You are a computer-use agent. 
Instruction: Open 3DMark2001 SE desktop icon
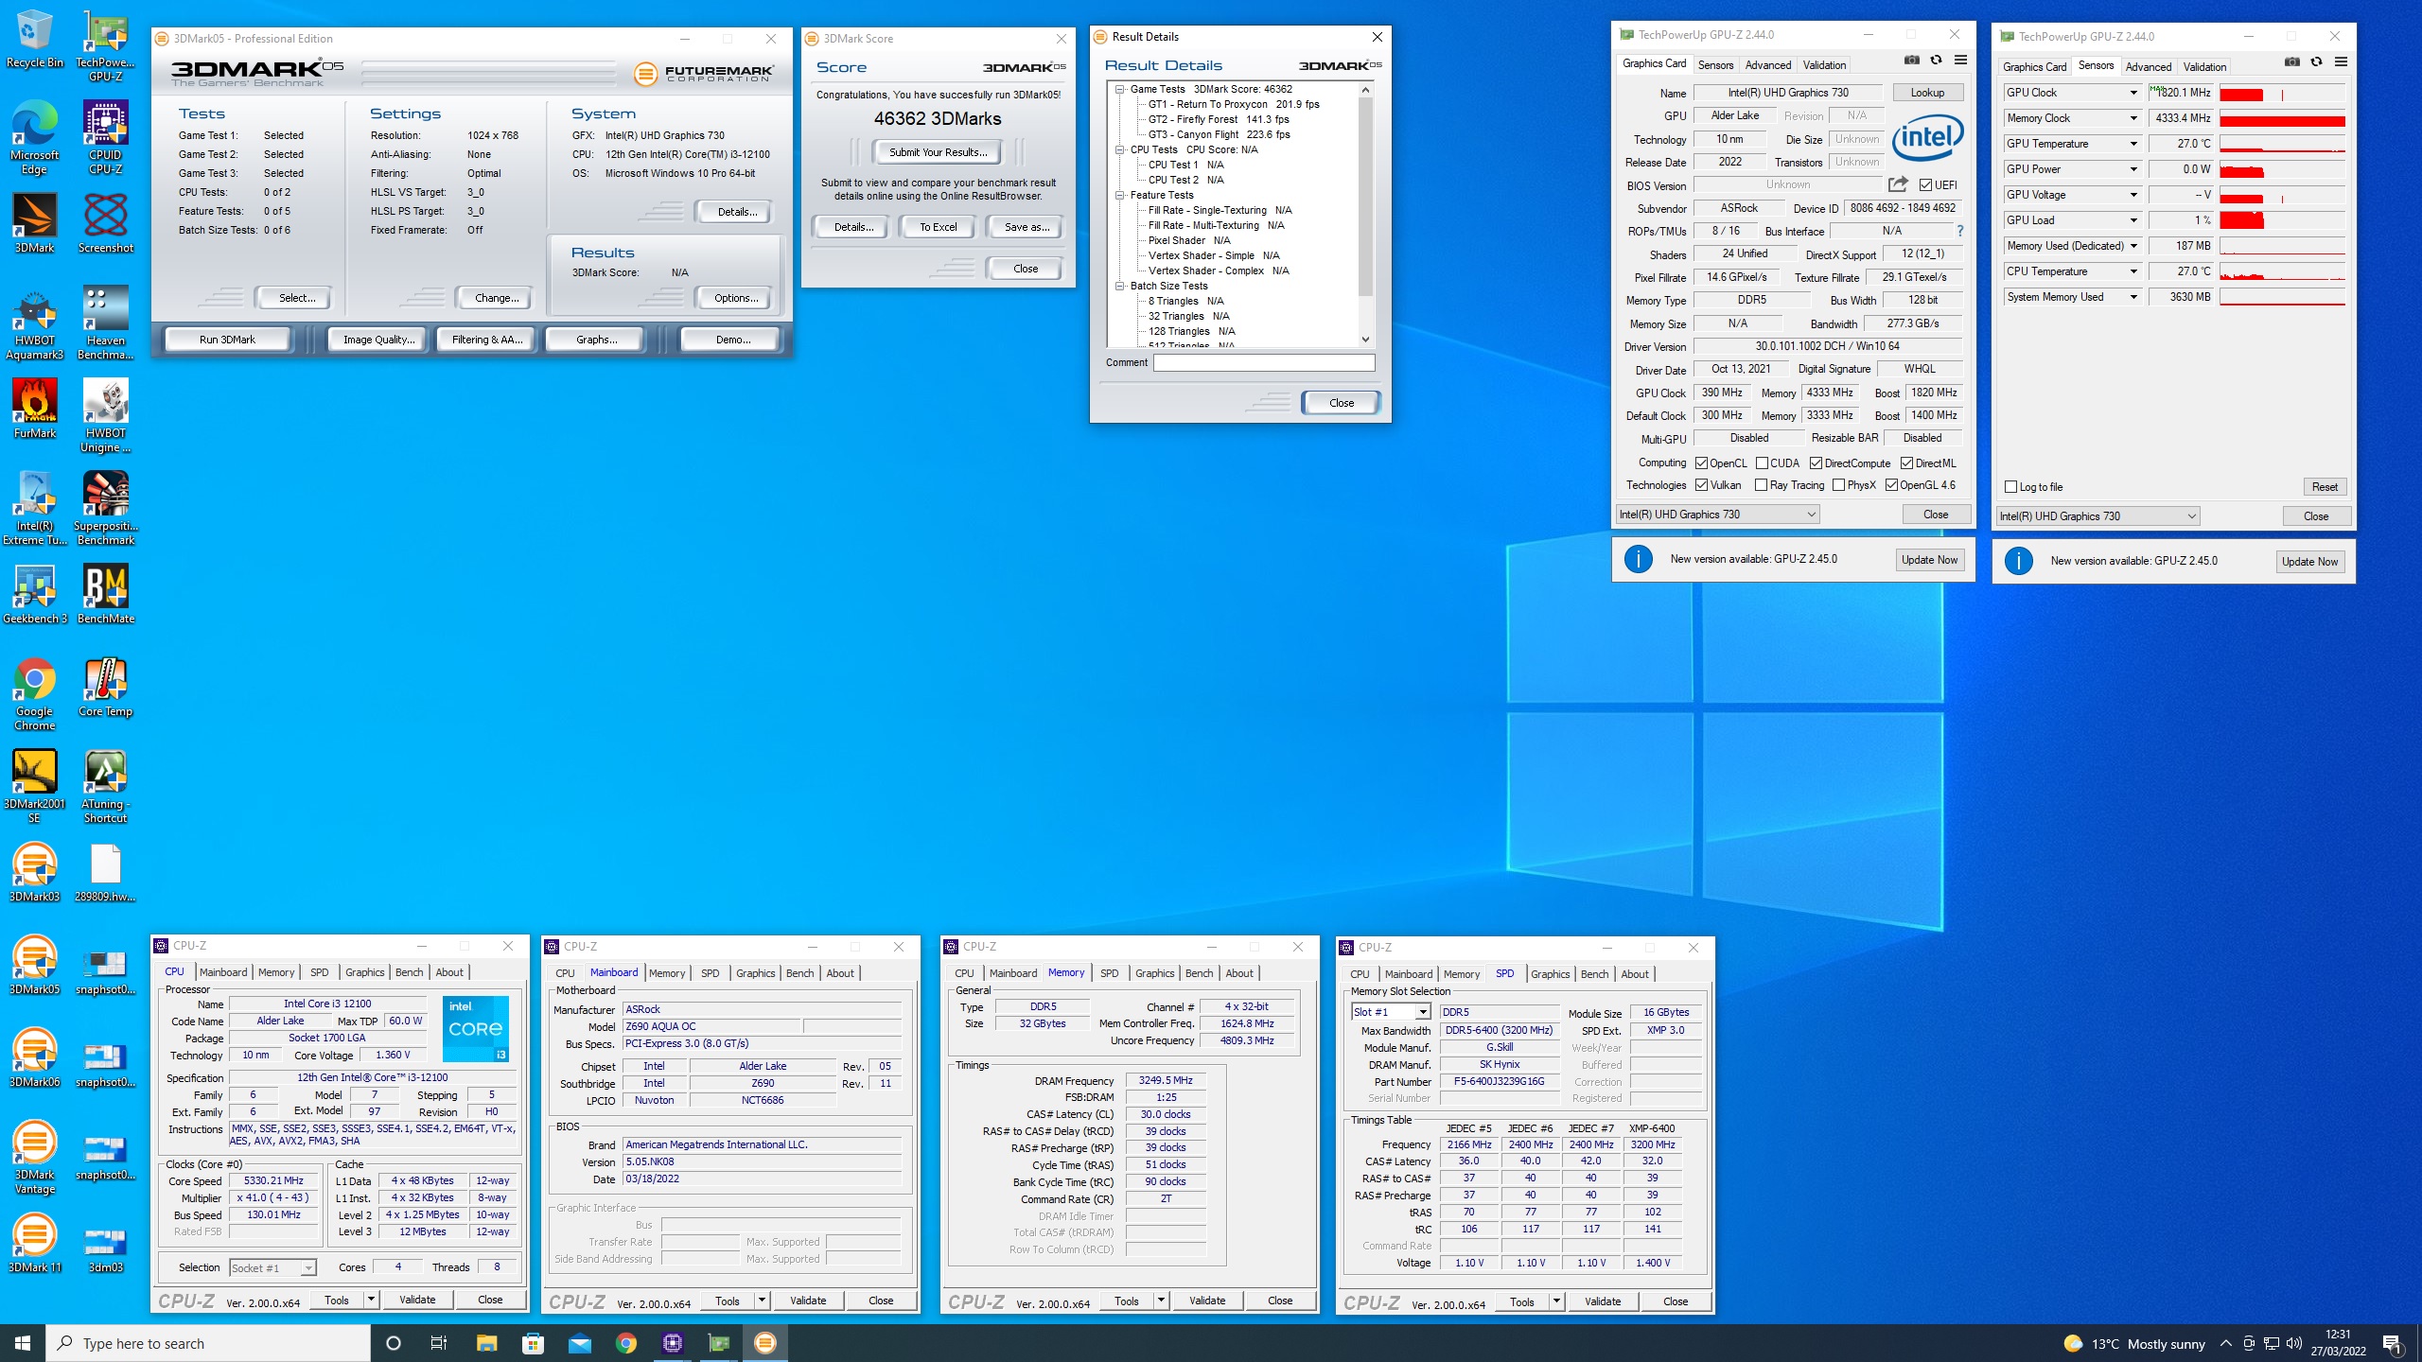click(x=34, y=786)
